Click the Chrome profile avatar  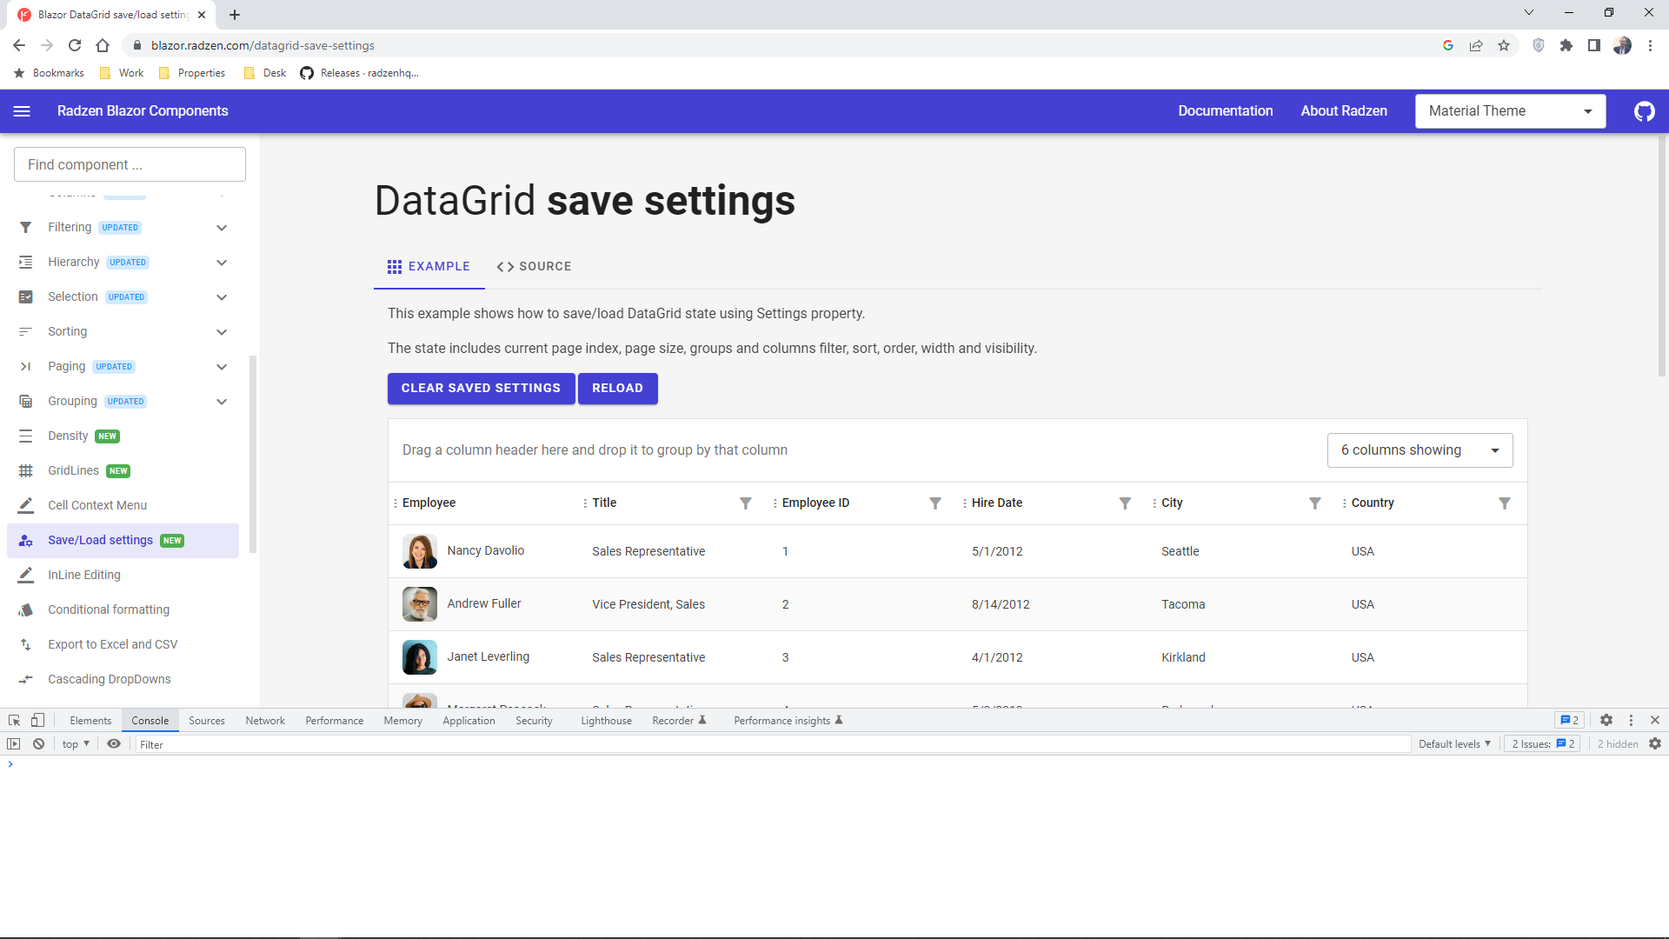1622,45
